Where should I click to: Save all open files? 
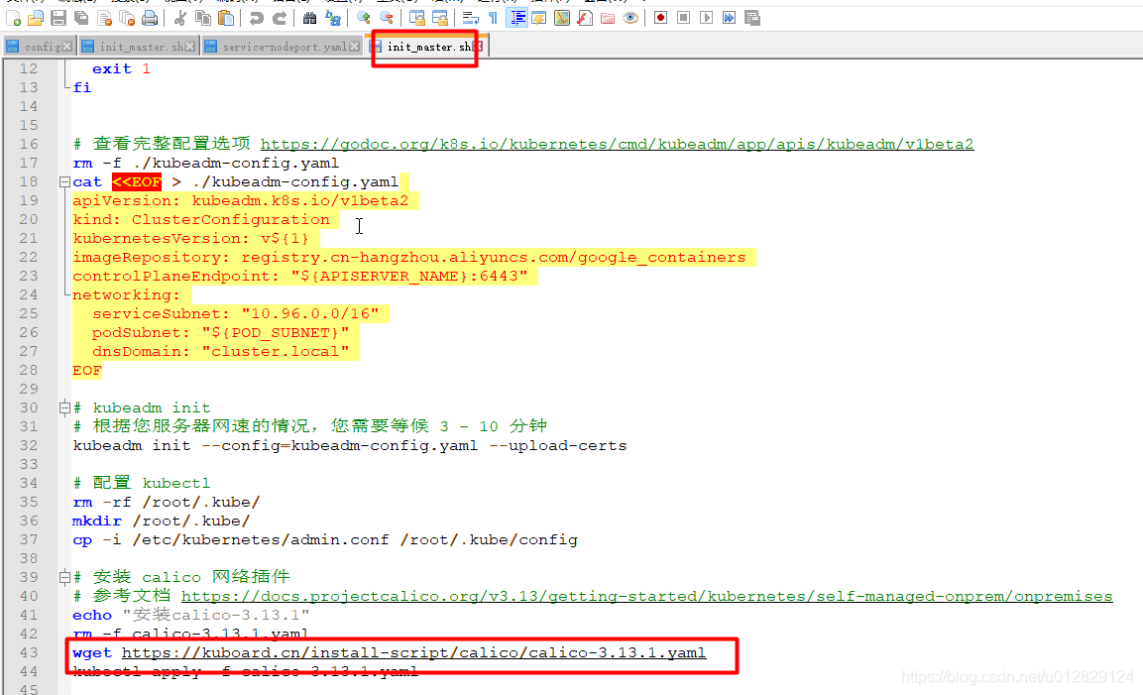tap(81, 18)
